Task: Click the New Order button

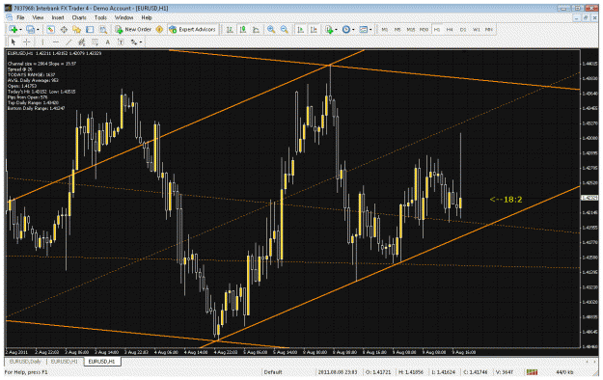Action: [133, 30]
